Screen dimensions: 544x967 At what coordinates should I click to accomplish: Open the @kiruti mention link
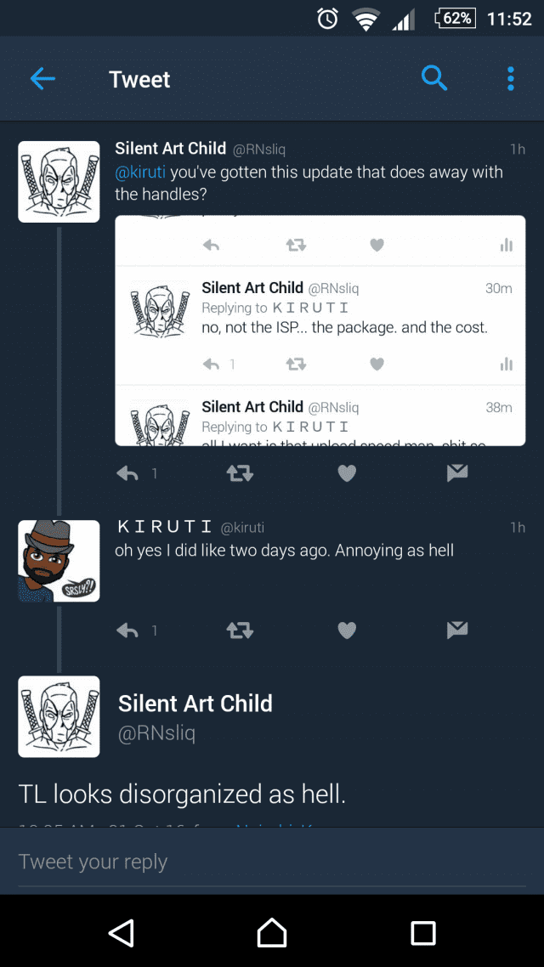coord(140,172)
